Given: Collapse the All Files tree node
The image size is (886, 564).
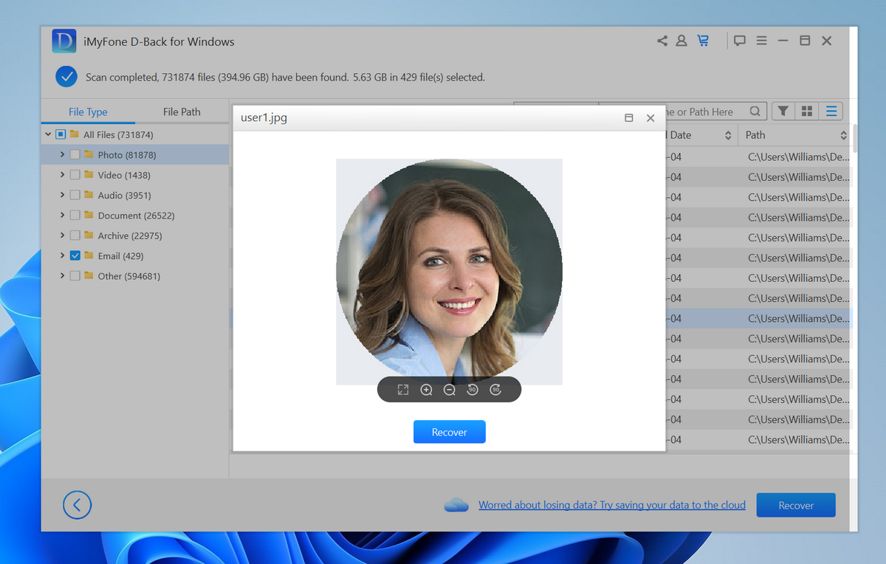Looking at the screenshot, I should tap(48, 135).
